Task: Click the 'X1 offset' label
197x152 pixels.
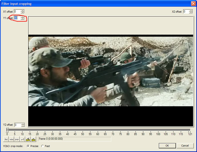Action: pos(8,12)
